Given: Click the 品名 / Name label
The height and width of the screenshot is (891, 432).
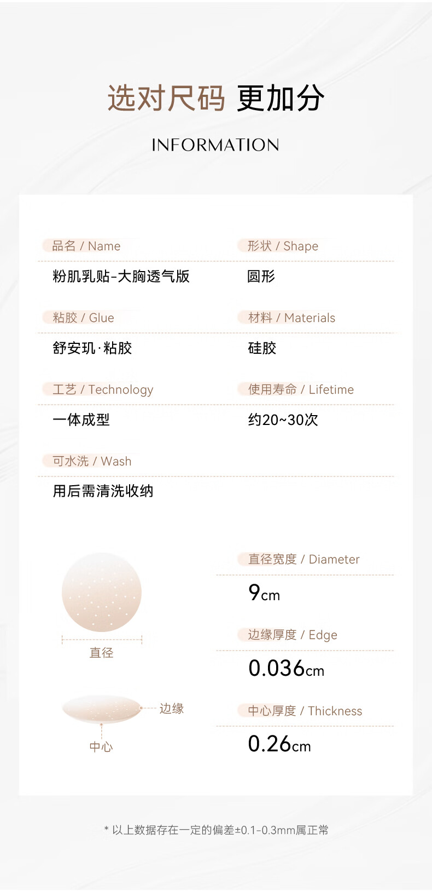Looking at the screenshot, I should point(86,246).
